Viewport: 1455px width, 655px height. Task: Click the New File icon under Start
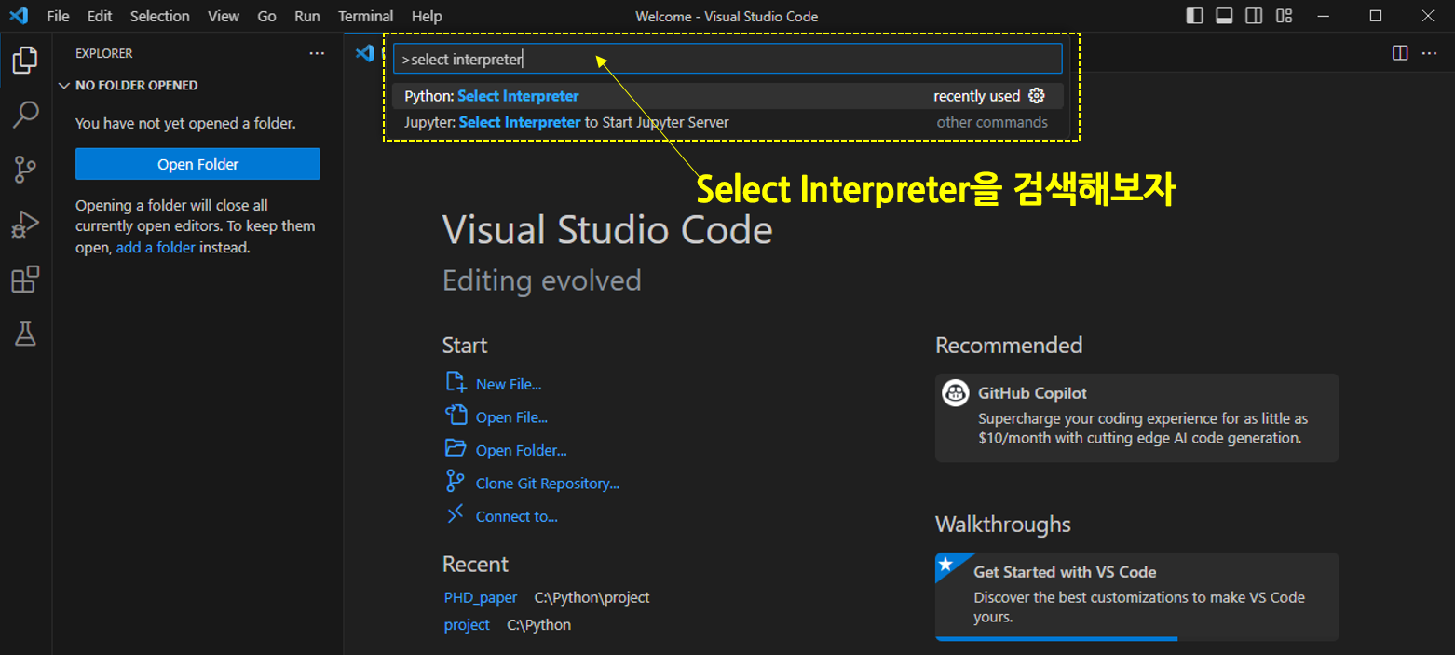click(x=456, y=382)
